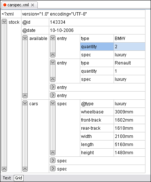This screenshot has height=182, width=151.
Task: Click the quantity value 1
Action: [x=130, y=71]
